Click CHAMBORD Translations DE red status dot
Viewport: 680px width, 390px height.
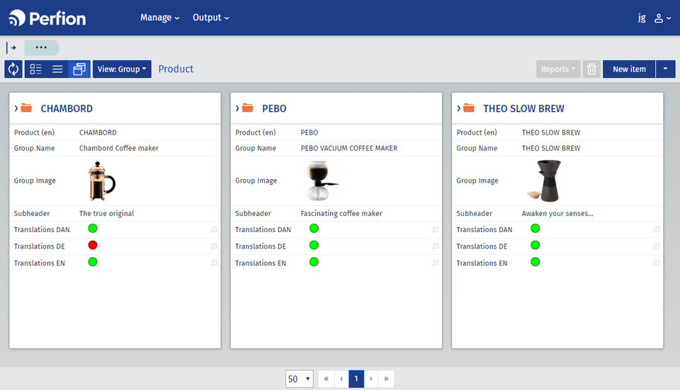[x=93, y=246]
